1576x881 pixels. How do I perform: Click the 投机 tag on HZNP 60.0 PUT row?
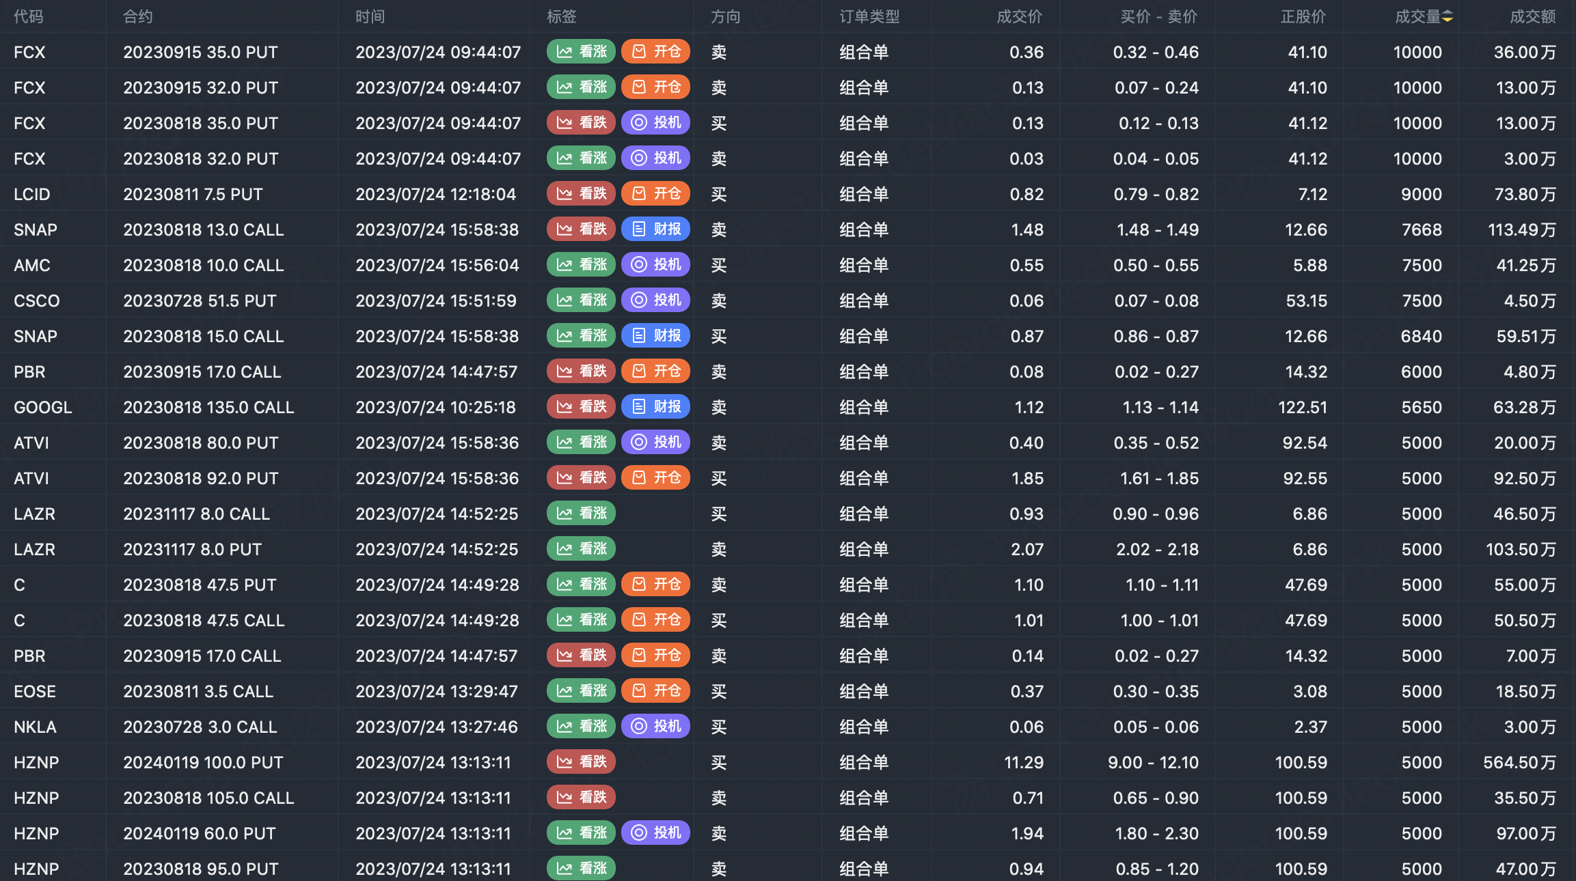pos(655,833)
